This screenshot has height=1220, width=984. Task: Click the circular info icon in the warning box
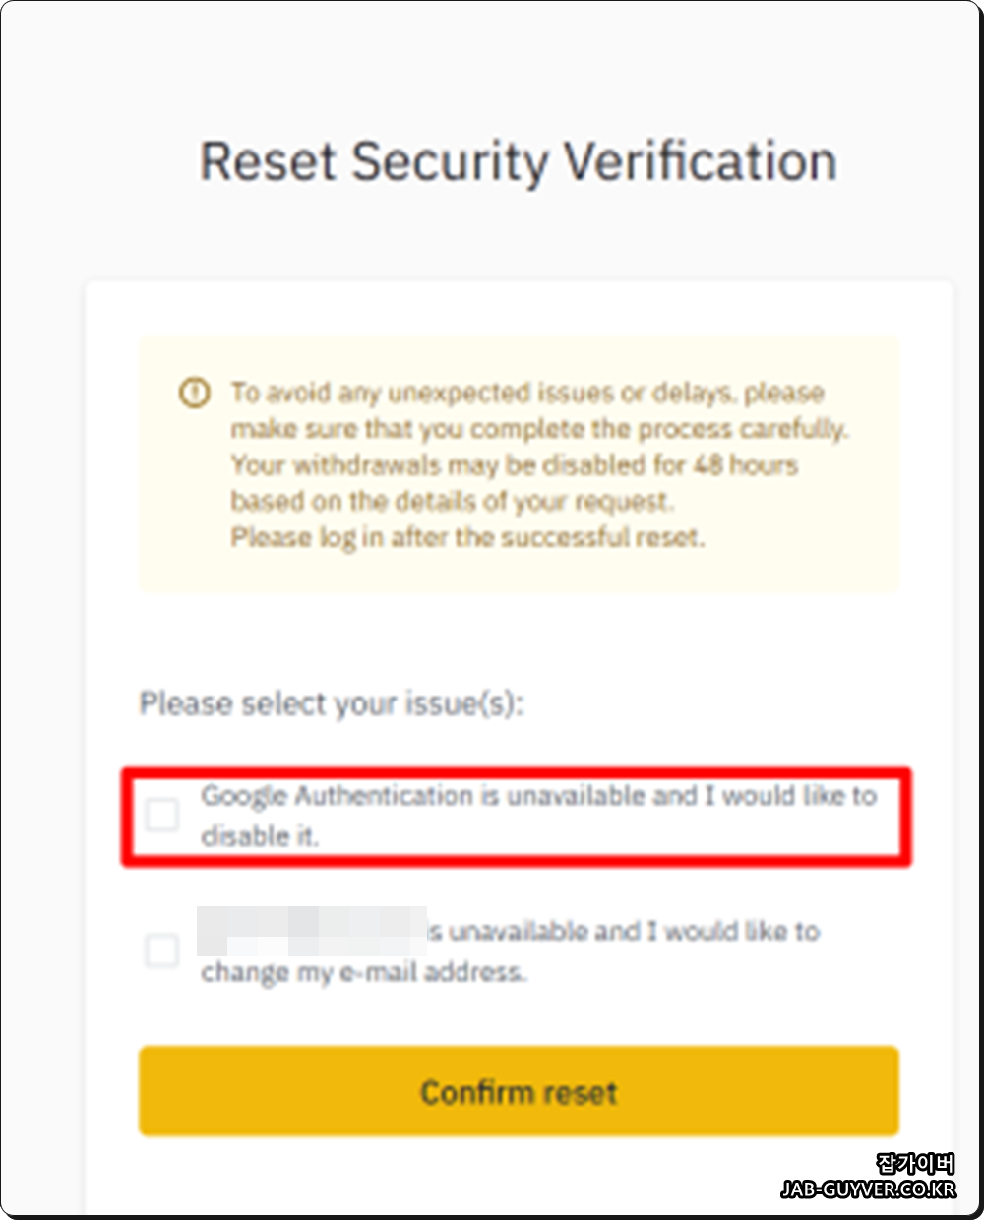(194, 392)
